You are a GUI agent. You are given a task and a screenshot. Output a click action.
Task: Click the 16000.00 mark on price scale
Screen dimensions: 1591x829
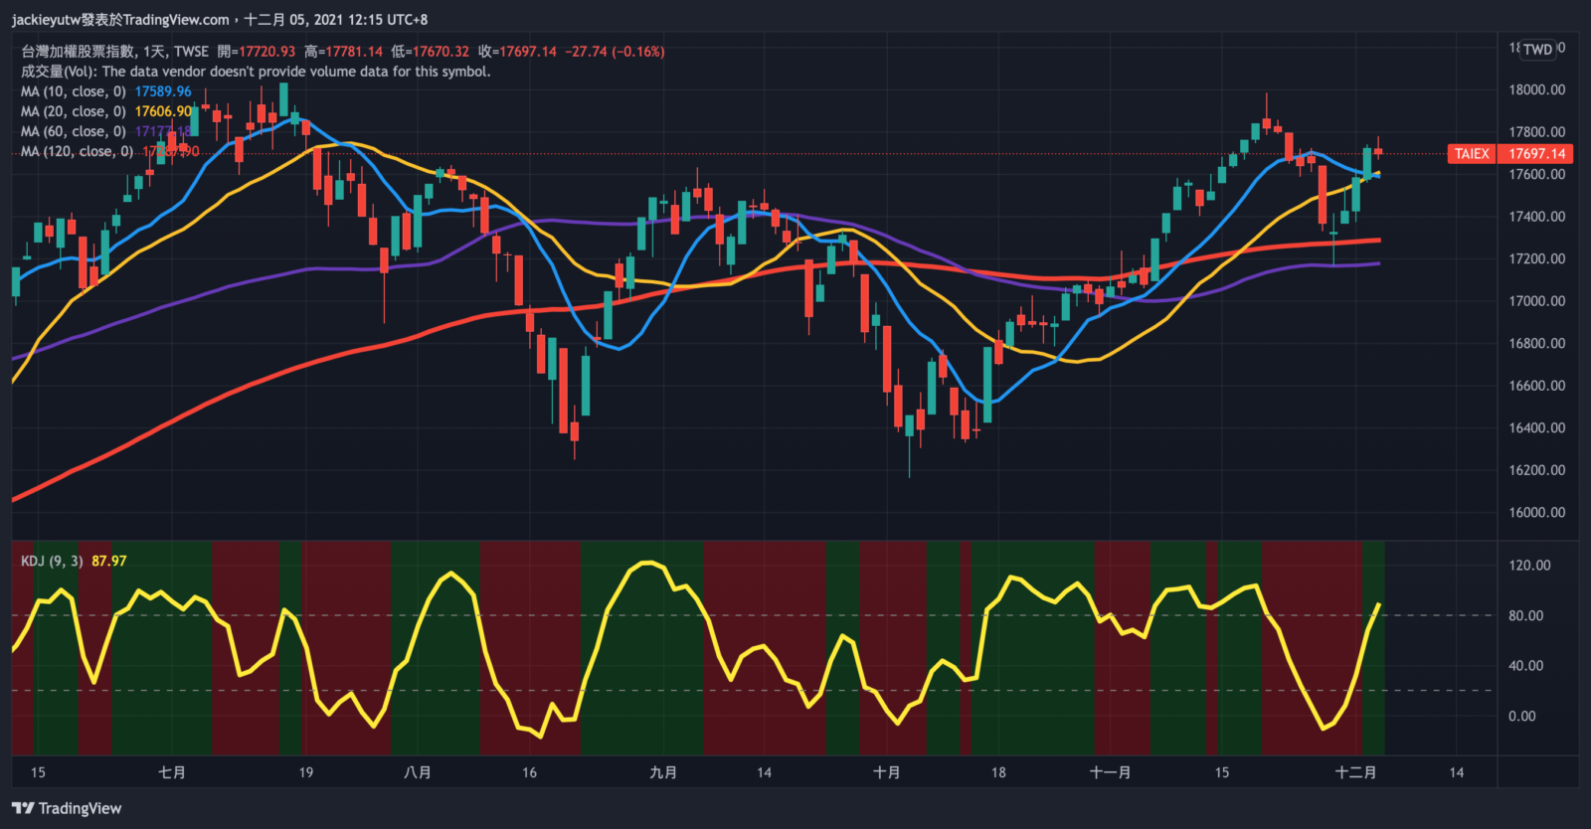pos(1536,513)
